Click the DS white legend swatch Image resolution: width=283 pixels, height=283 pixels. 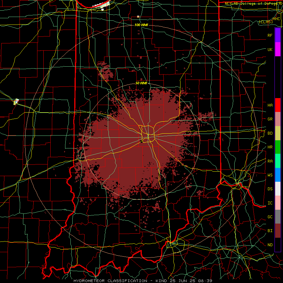278,189
